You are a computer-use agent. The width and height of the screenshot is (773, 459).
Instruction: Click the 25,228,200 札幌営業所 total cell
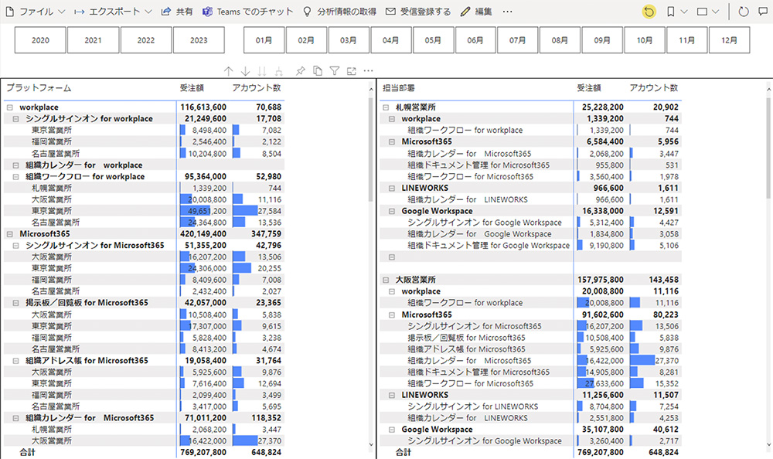tap(602, 107)
